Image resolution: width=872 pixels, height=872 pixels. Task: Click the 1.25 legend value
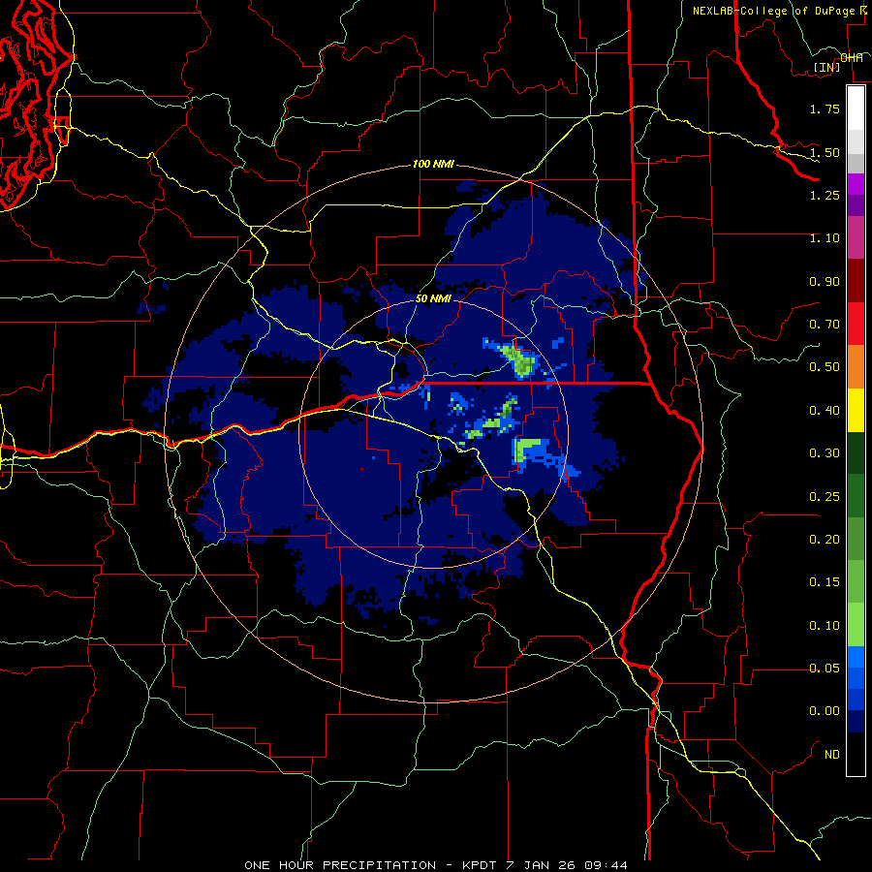pos(825,195)
